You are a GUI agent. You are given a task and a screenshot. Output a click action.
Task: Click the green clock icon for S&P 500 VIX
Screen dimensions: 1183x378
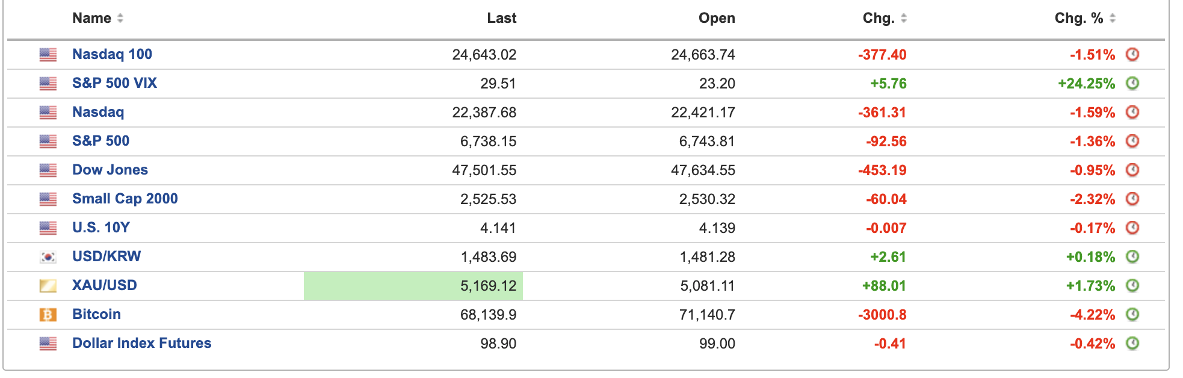point(1132,84)
